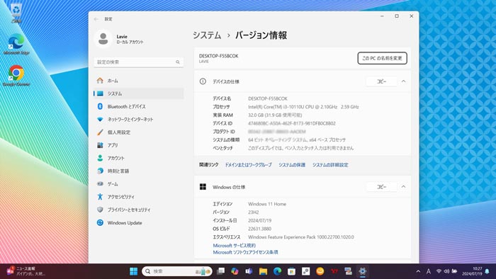
Task: Click the OS build value 22631.3880
Action: pyautogui.click(x=260, y=229)
